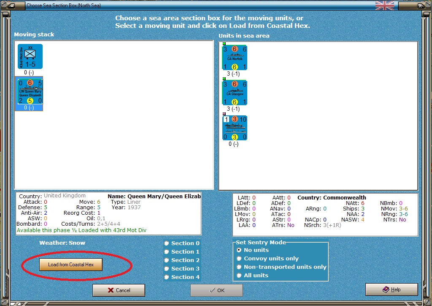Screen dimensions: 432x306
Task: Choose Section 4 radio button
Action: 166,277
